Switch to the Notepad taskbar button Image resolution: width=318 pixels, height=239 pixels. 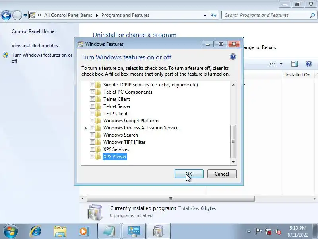pyautogui.click(x=109, y=231)
